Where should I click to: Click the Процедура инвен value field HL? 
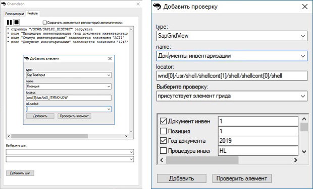point(258,151)
